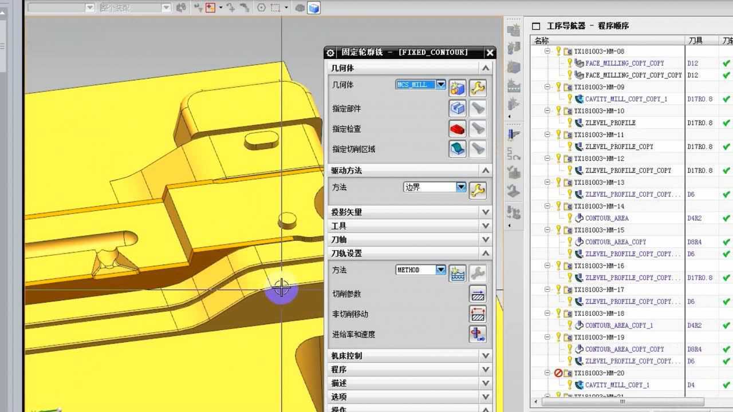Viewport: 733px width, 412px height.
Task: Click the Specify Cut Area (指定切削区域) icon
Action: 457,149
